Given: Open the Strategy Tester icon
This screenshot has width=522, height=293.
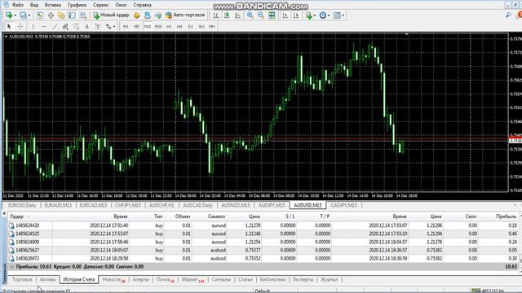Looking at the screenshot, I should 83,15.
